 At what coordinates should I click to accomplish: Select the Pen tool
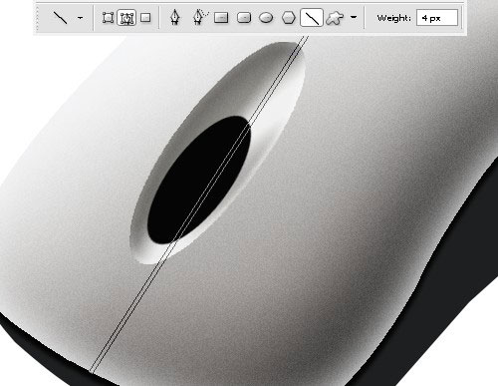[x=175, y=17]
